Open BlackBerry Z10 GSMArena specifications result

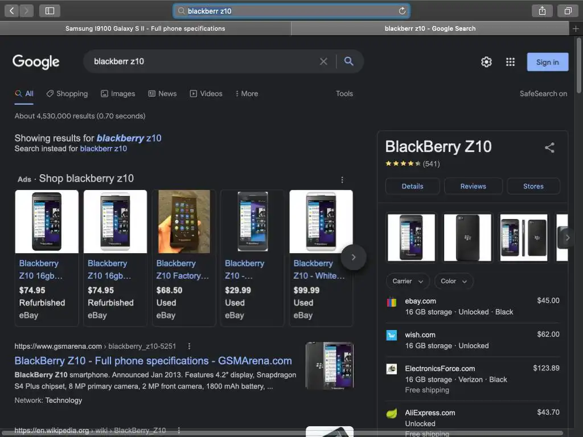click(x=153, y=361)
